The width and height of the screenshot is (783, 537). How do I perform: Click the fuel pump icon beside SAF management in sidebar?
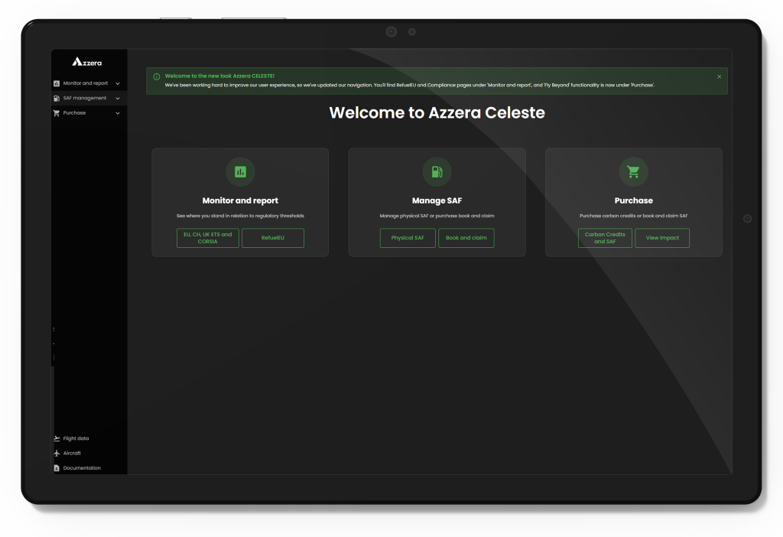(57, 98)
